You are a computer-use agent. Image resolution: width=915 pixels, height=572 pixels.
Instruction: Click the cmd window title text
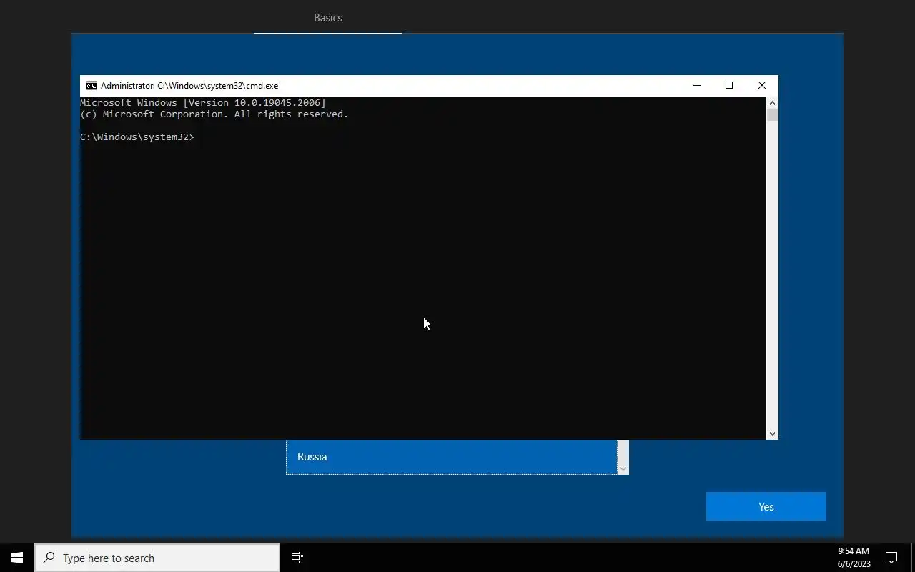point(189,85)
